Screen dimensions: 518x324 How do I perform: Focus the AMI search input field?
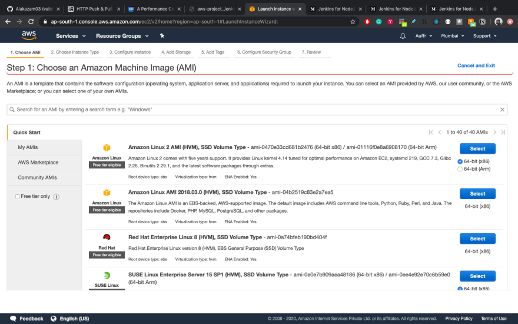coord(257,110)
